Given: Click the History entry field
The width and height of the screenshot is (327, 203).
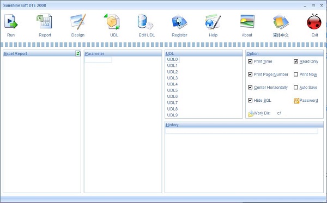Looking at the screenshot, I should coord(241,131).
